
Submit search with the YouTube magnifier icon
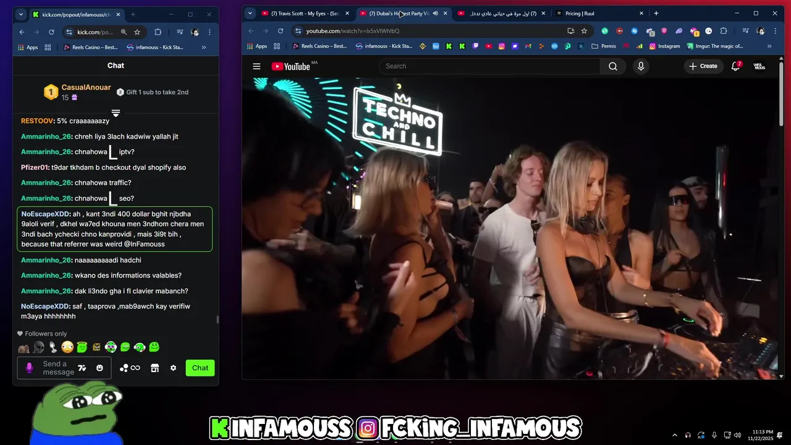613,66
